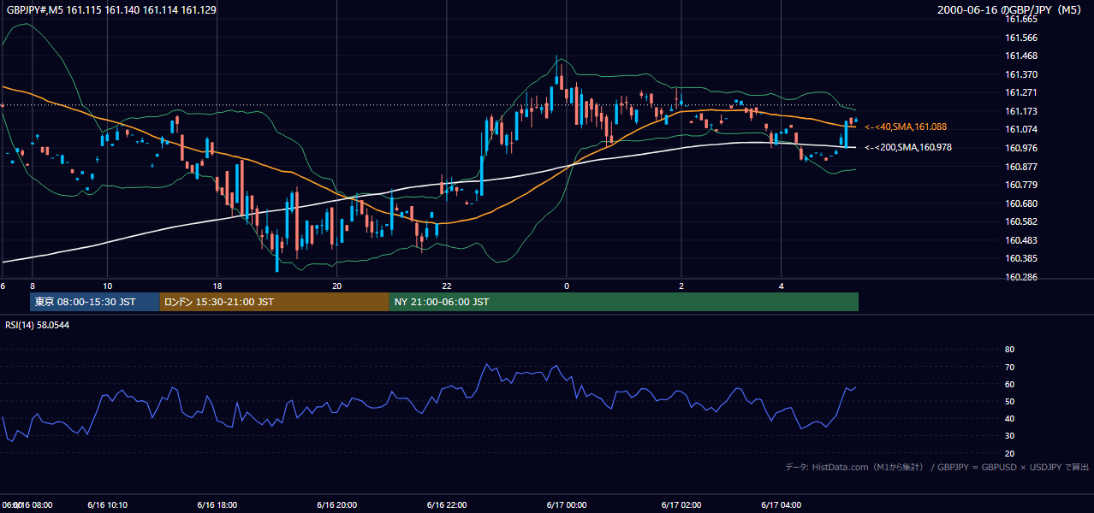Click the RSI scale value 70
Viewport: 1094px width, 513px height.
point(1009,367)
